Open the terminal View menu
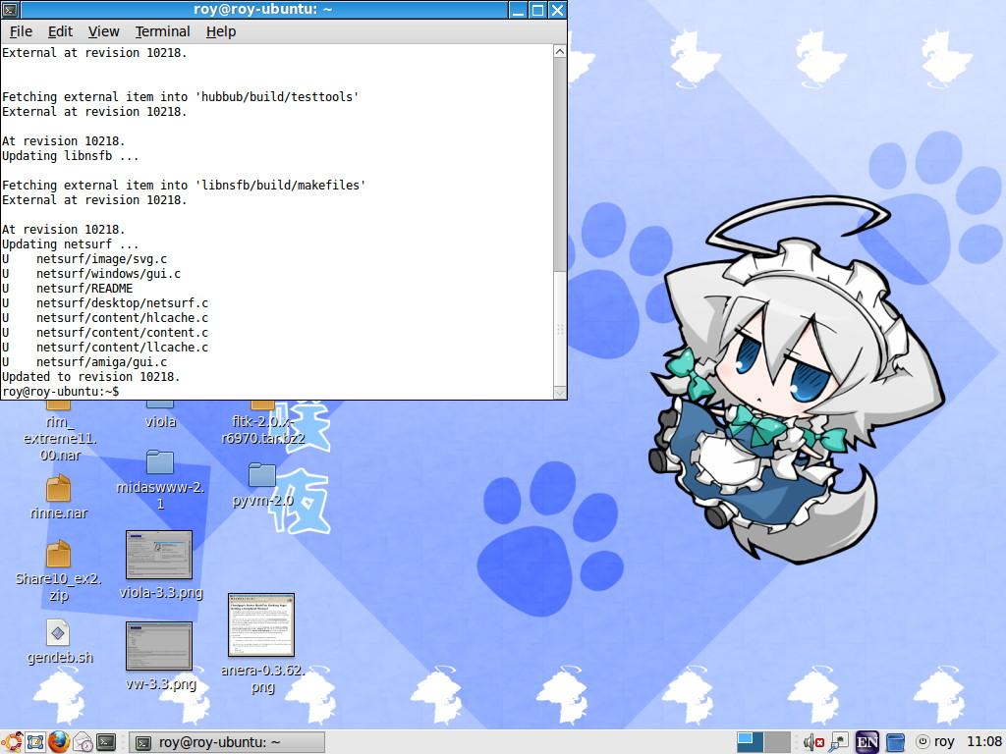Screen dimensions: 1006x754 [103, 31]
